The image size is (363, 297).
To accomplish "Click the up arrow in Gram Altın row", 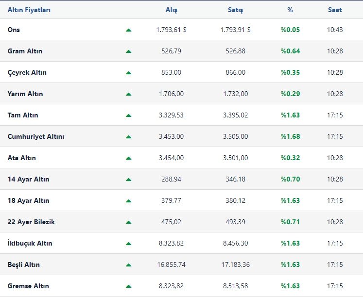I will pos(128,51).
